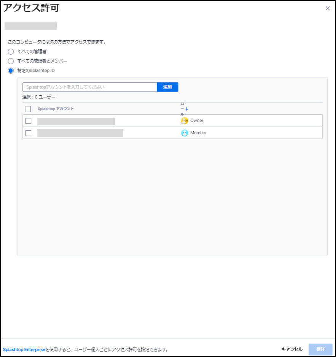
Task: Click the yellow Owner avatar icon
Action: tap(185, 121)
